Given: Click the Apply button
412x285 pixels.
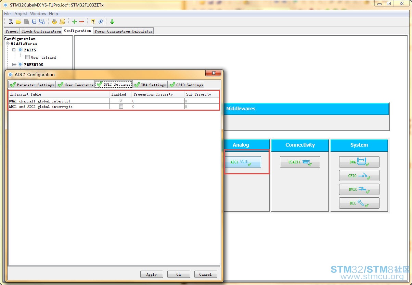Looking at the screenshot, I should click(152, 274).
